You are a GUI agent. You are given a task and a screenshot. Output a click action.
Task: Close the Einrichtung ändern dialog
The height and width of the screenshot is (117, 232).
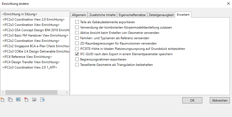228,4
